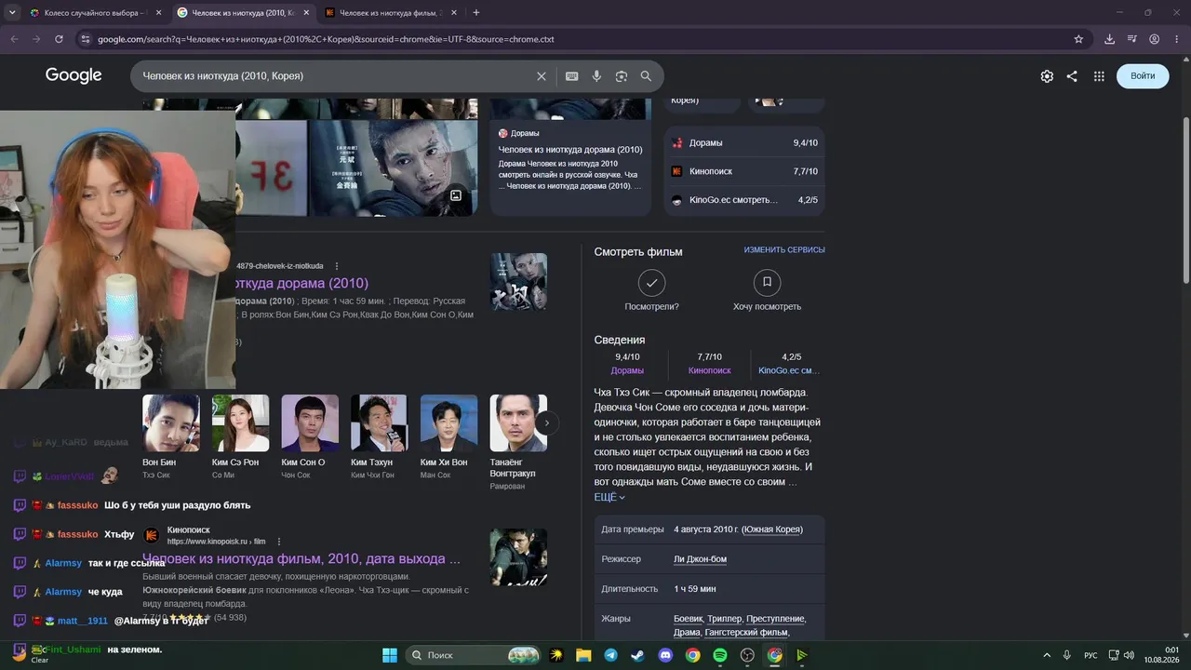Open File Explorer from taskbar
The height and width of the screenshot is (670, 1191).
pyautogui.click(x=583, y=655)
